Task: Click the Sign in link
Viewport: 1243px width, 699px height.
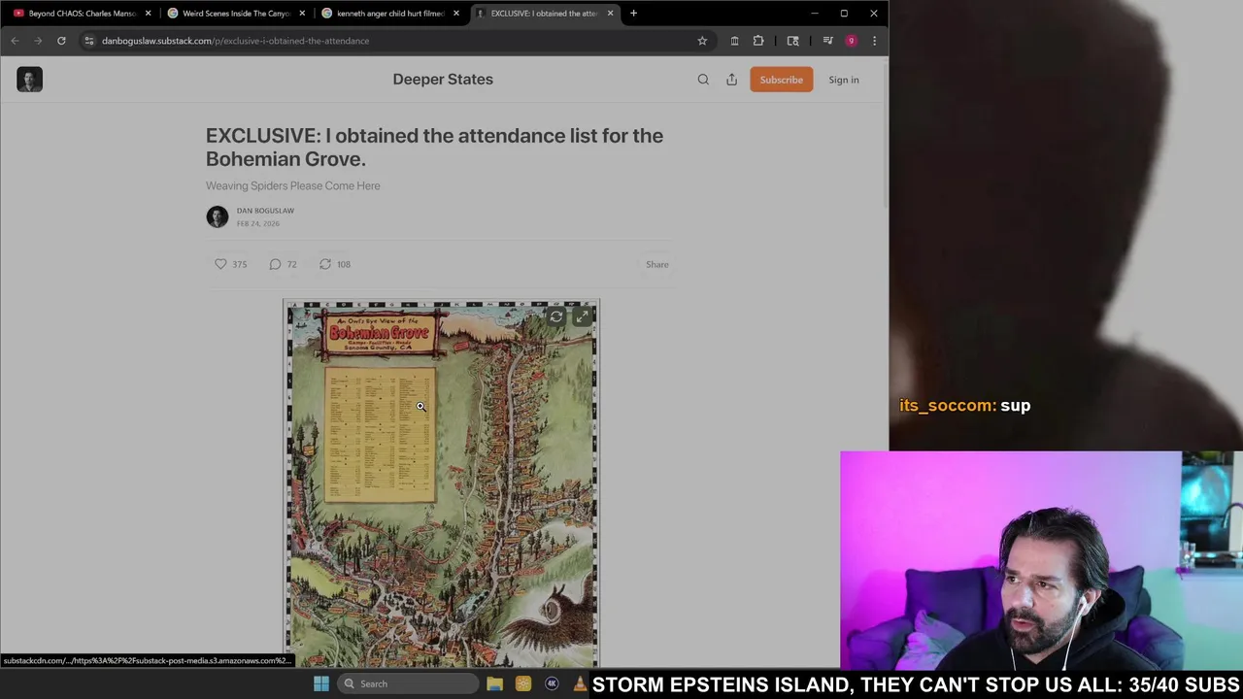Action: click(x=844, y=80)
